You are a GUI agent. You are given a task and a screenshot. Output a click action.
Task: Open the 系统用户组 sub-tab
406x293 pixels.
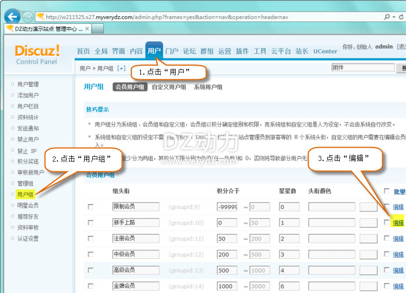pos(208,87)
